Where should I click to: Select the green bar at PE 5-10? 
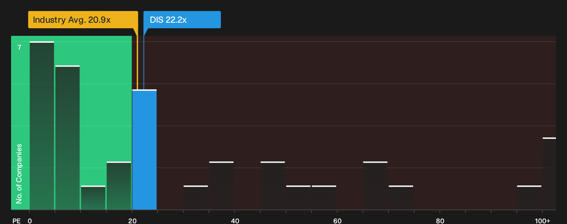tap(67, 138)
